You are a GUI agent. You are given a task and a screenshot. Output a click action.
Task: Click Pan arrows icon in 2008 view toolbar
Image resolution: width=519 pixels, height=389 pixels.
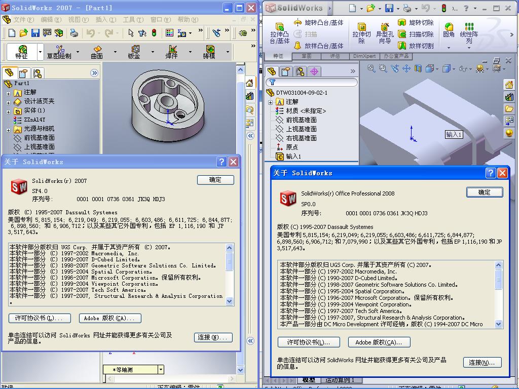[406, 68]
